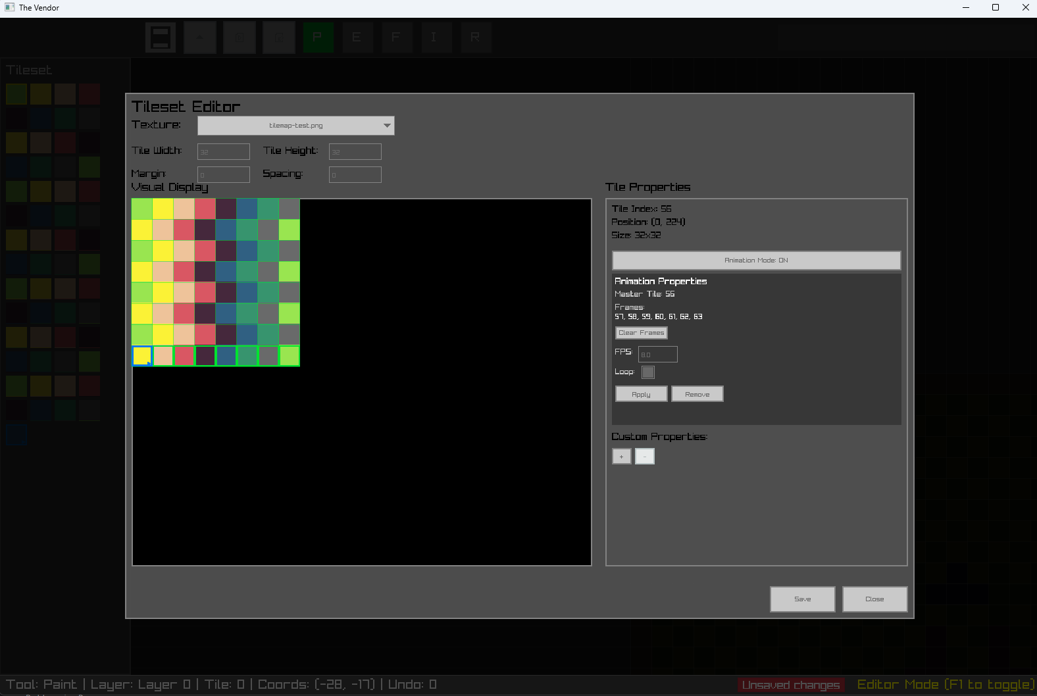Click the Close button in Tileset Editor

pos(875,599)
